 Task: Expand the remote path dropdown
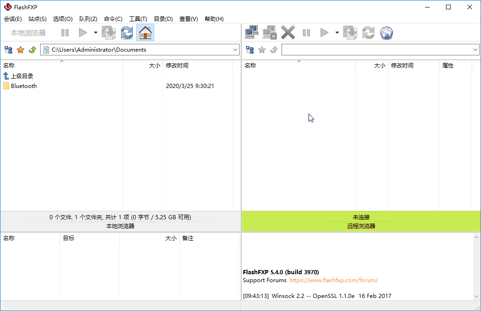[475, 50]
